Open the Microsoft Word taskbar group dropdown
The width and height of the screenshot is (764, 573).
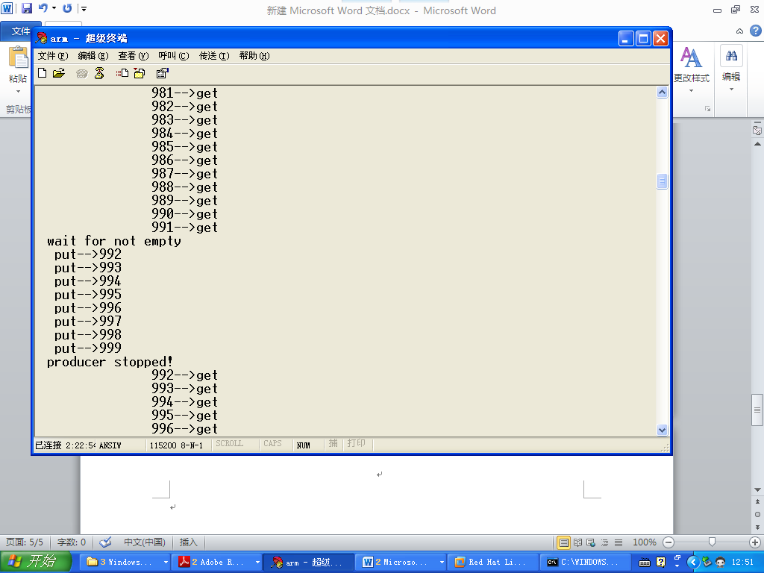[442, 563]
